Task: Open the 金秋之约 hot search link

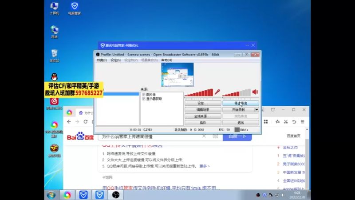Action: tap(290, 148)
